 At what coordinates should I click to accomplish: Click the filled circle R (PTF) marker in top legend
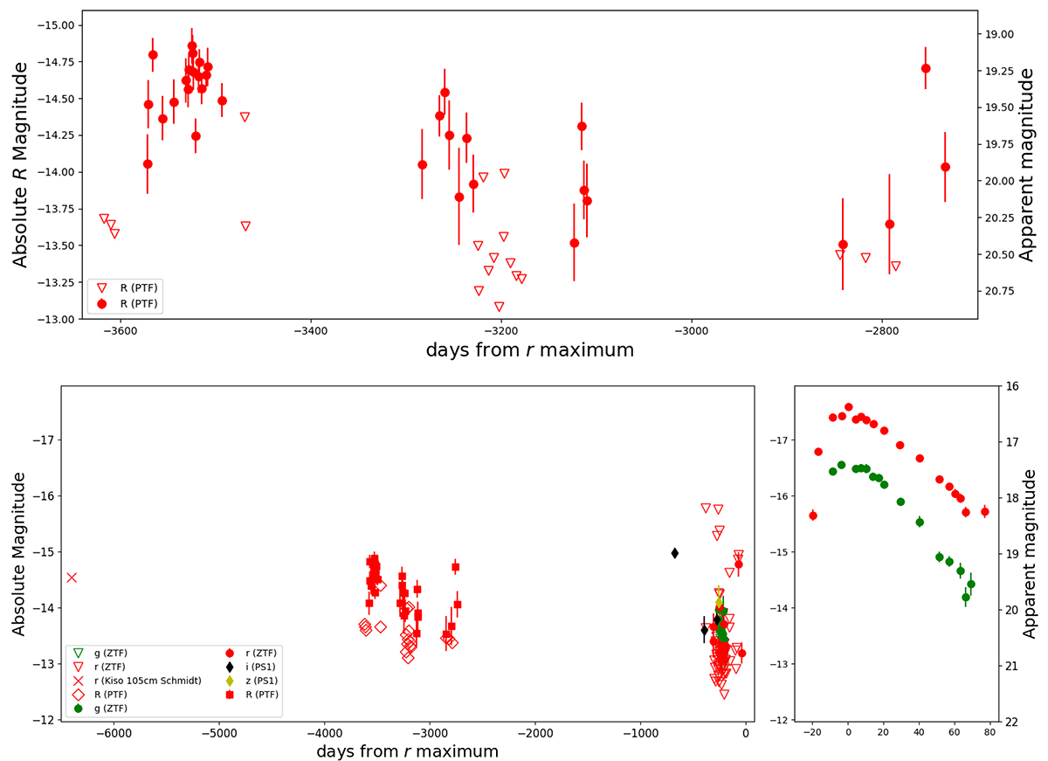[x=102, y=302]
